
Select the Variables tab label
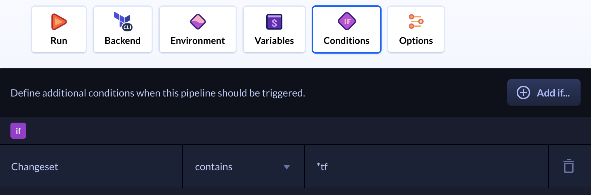click(274, 41)
